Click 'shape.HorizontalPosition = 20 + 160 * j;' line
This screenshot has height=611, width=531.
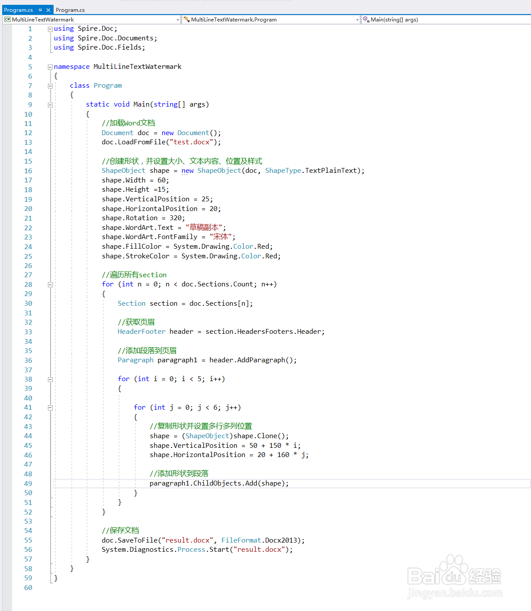coord(229,455)
